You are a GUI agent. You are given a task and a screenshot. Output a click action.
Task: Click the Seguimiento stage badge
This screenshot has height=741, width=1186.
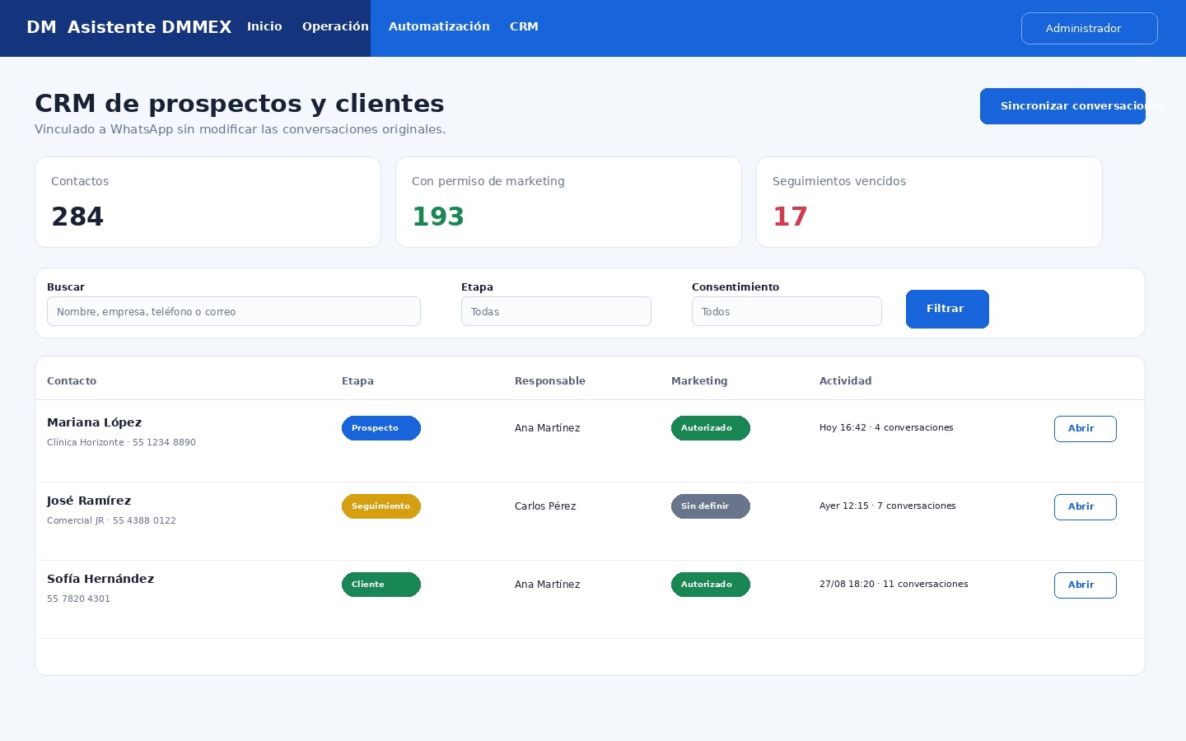point(381,506)
